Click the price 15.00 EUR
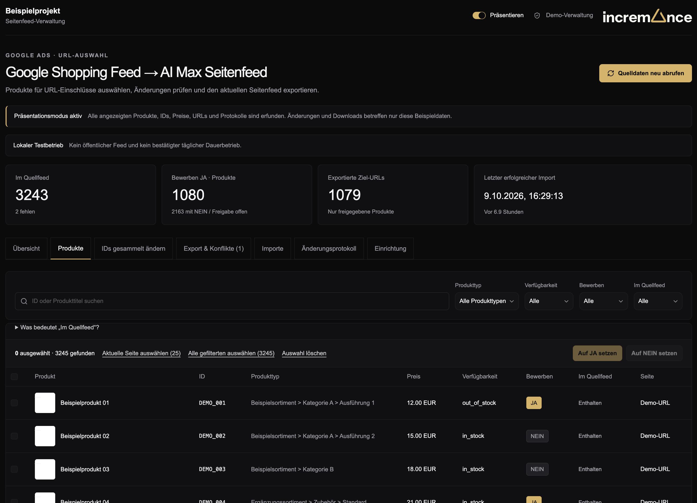This screenshot has height=503, width=697. 421,436
